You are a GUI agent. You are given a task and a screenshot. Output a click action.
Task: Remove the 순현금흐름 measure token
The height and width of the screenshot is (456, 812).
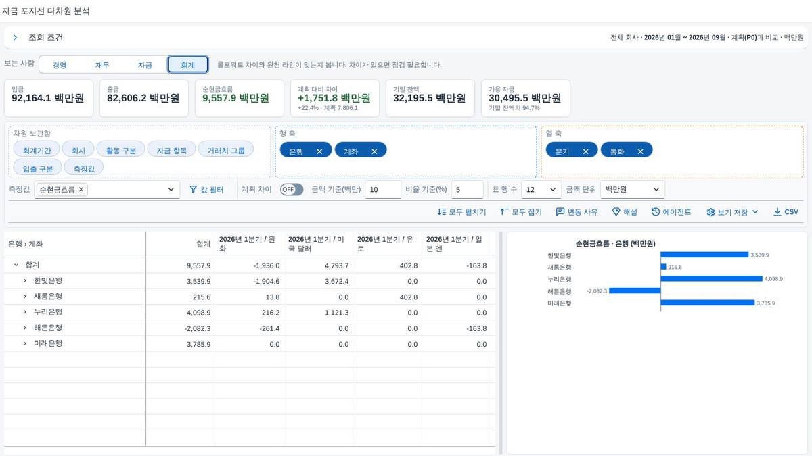[x=81, y=190]
